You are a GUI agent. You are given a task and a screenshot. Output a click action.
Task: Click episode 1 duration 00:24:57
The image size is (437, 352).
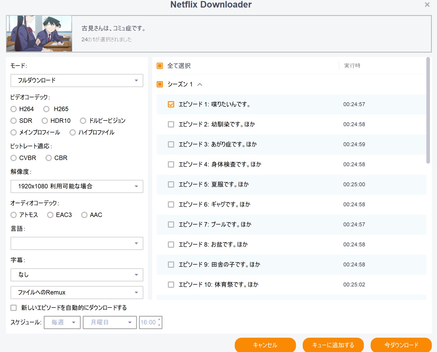tap(354, 104)
